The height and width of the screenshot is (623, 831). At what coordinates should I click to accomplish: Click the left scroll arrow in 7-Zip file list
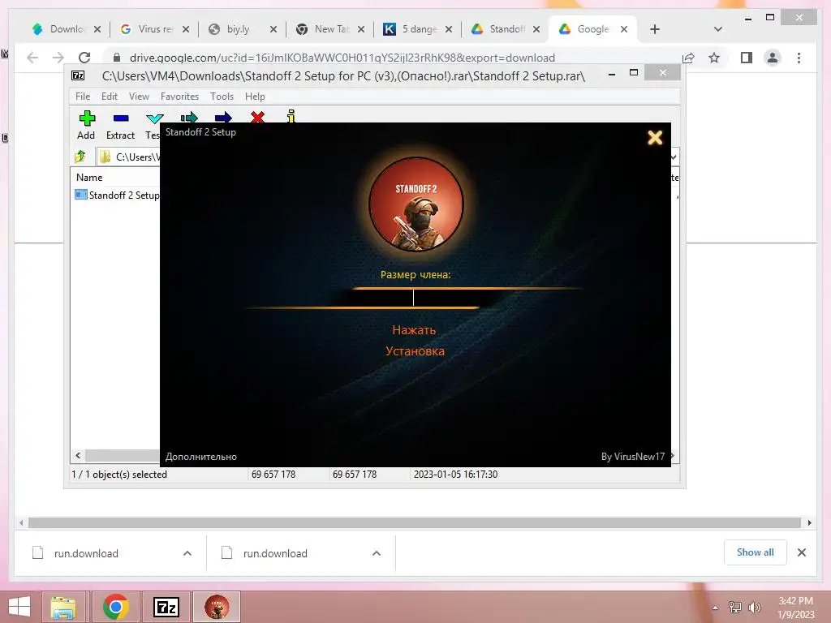[79, 456]
